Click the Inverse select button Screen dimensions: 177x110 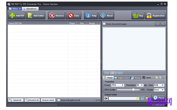click(x=48, y=100)
